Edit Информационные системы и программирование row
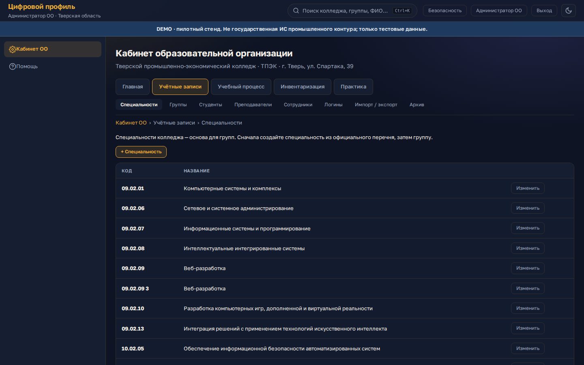The image size is (584, 365). click(528, 228)
